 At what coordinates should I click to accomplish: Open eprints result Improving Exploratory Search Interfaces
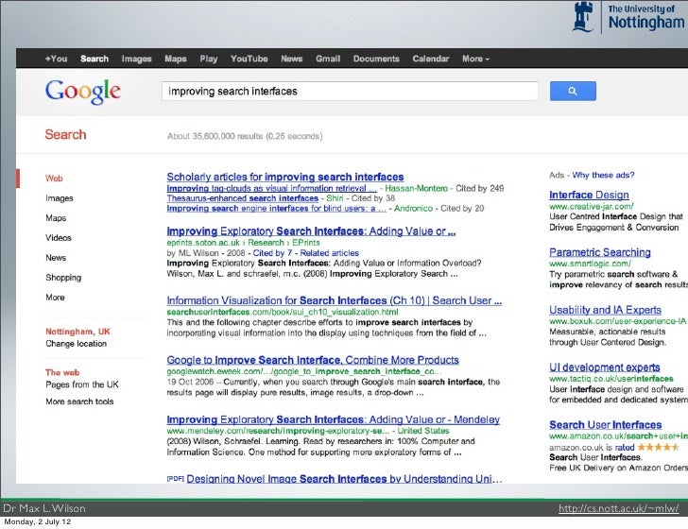(x=311, y=231)
